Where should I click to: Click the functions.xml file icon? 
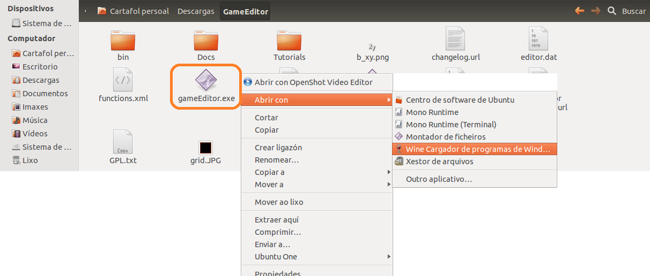(123, 81)
